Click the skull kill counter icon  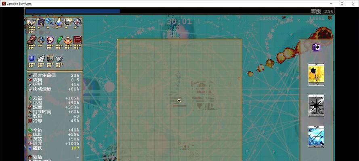[x=283, y=18]
